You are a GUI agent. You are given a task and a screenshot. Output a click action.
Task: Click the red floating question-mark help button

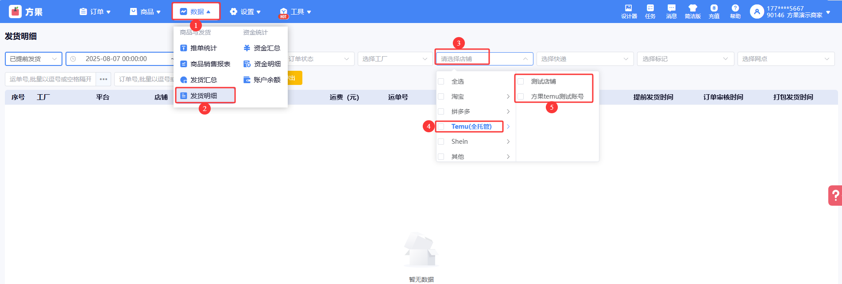point(835,195)
